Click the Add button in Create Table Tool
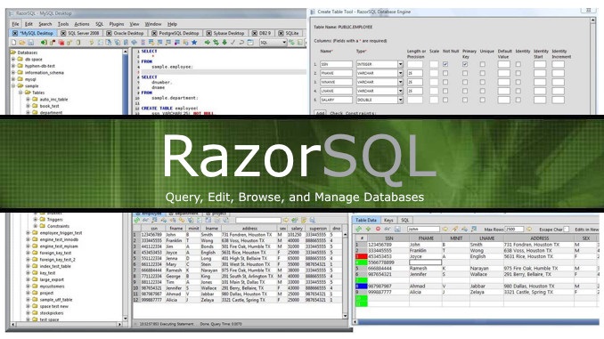This screenshot has width=604, height=339. pos(320,113)
